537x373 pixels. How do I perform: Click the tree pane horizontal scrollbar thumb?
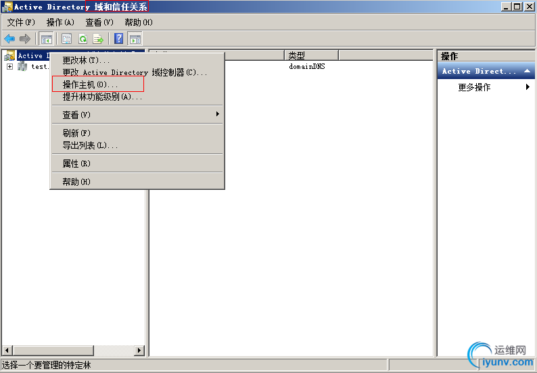(53, 350)
